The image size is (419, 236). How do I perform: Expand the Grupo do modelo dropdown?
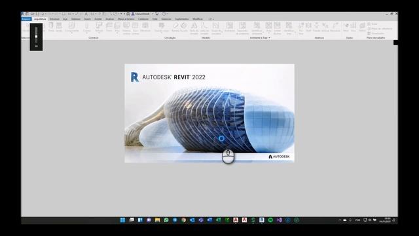click(x=222, y=32)
